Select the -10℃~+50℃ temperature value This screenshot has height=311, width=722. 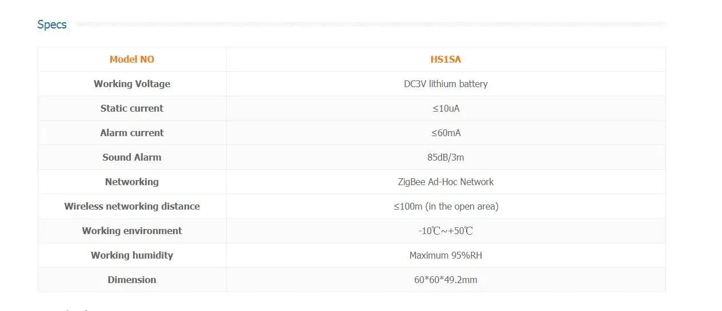coord(446,231)
